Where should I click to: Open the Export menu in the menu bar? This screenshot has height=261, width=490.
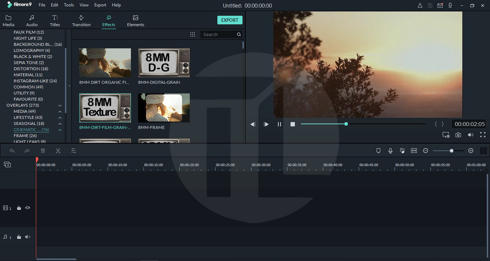pyautogui.click(x=100, y=5)
